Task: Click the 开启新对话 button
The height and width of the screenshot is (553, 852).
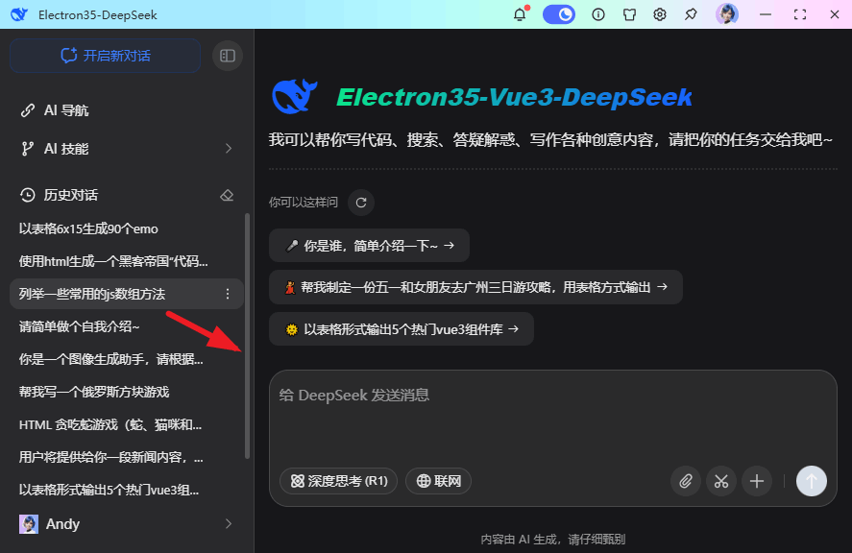Action: (x=105, y=55)
